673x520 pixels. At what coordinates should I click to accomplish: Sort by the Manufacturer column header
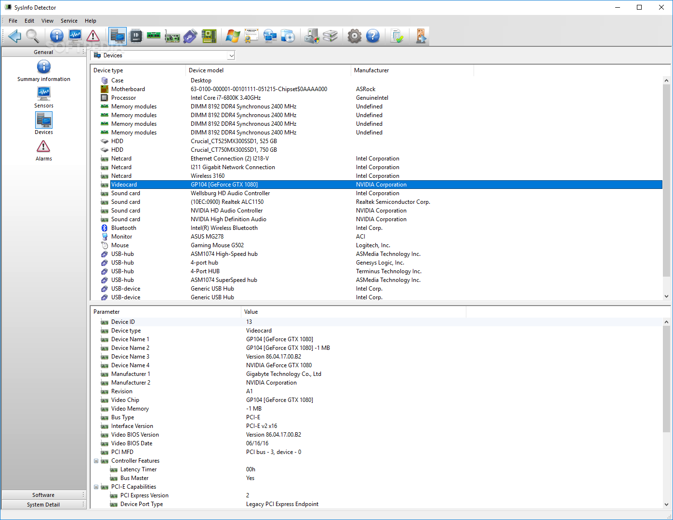[x=412, y=70]
